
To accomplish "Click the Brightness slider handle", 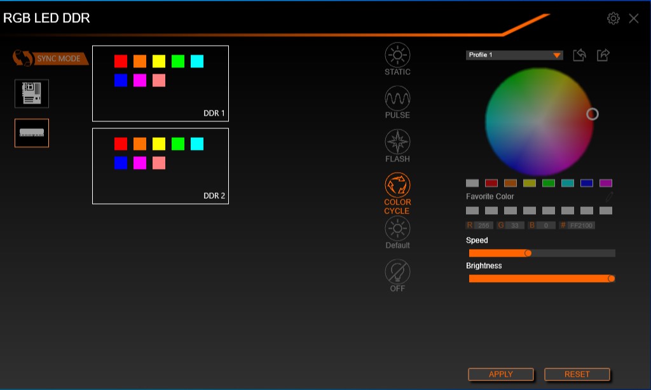I will point(611,278).
